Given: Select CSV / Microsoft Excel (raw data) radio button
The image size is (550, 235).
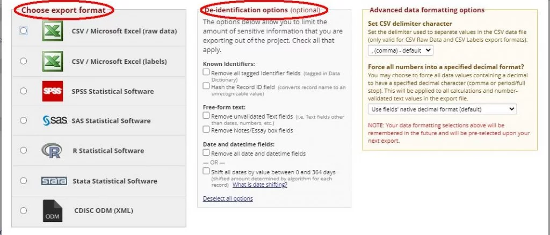Looking at the screenshot, I should [23, 31].
